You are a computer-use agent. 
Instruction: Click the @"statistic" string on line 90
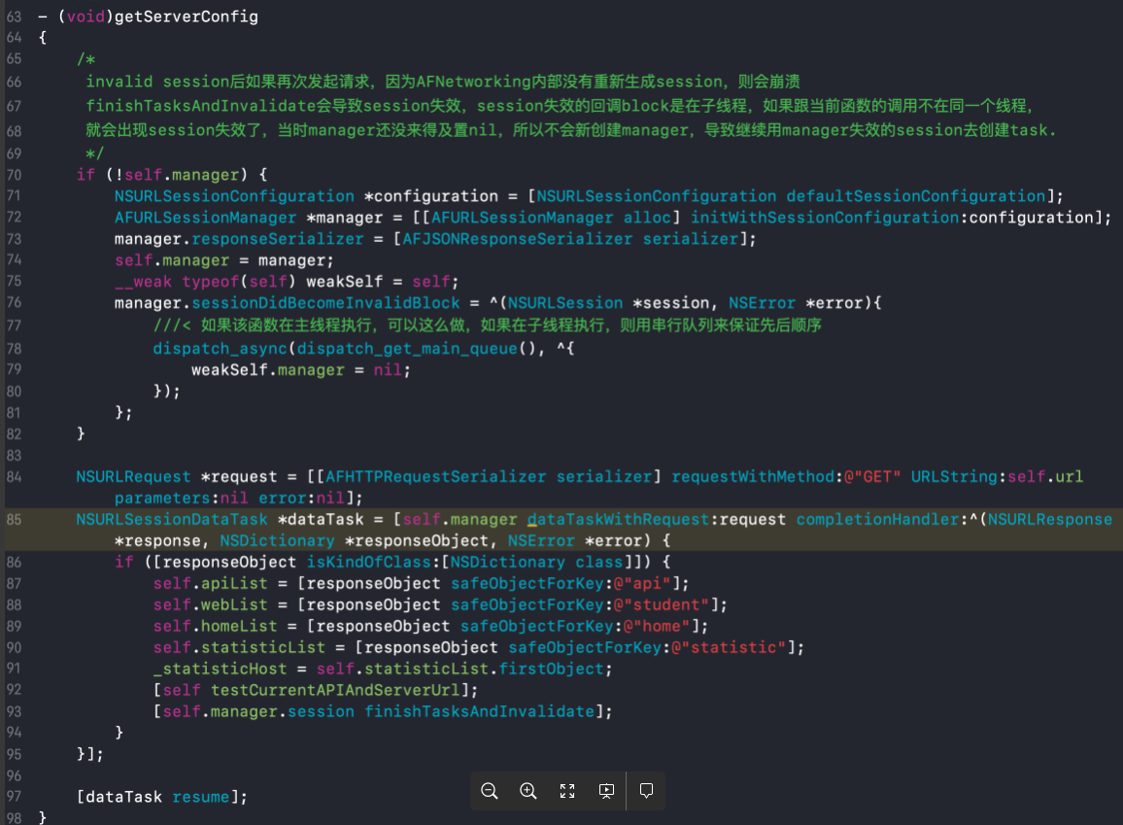[x=729, y=647]
